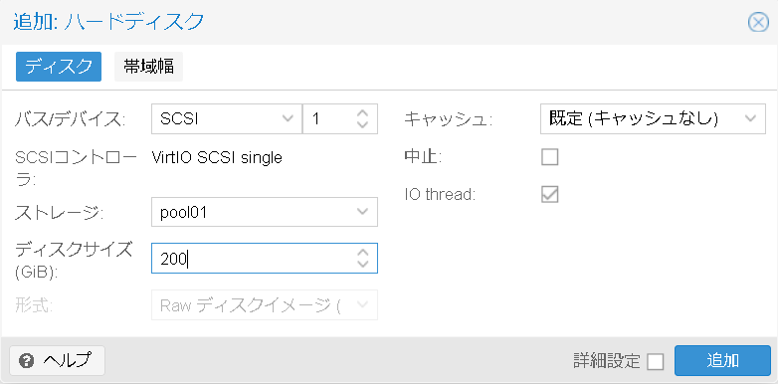Open ヘルプ help button
778x384 pixels.
57,361
